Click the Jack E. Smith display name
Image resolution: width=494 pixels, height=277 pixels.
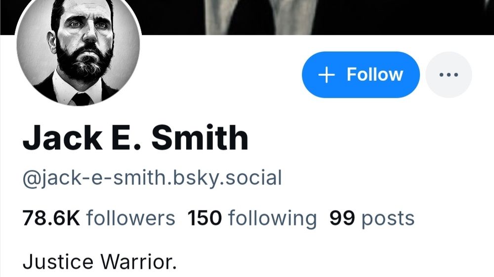pos(135,138)
